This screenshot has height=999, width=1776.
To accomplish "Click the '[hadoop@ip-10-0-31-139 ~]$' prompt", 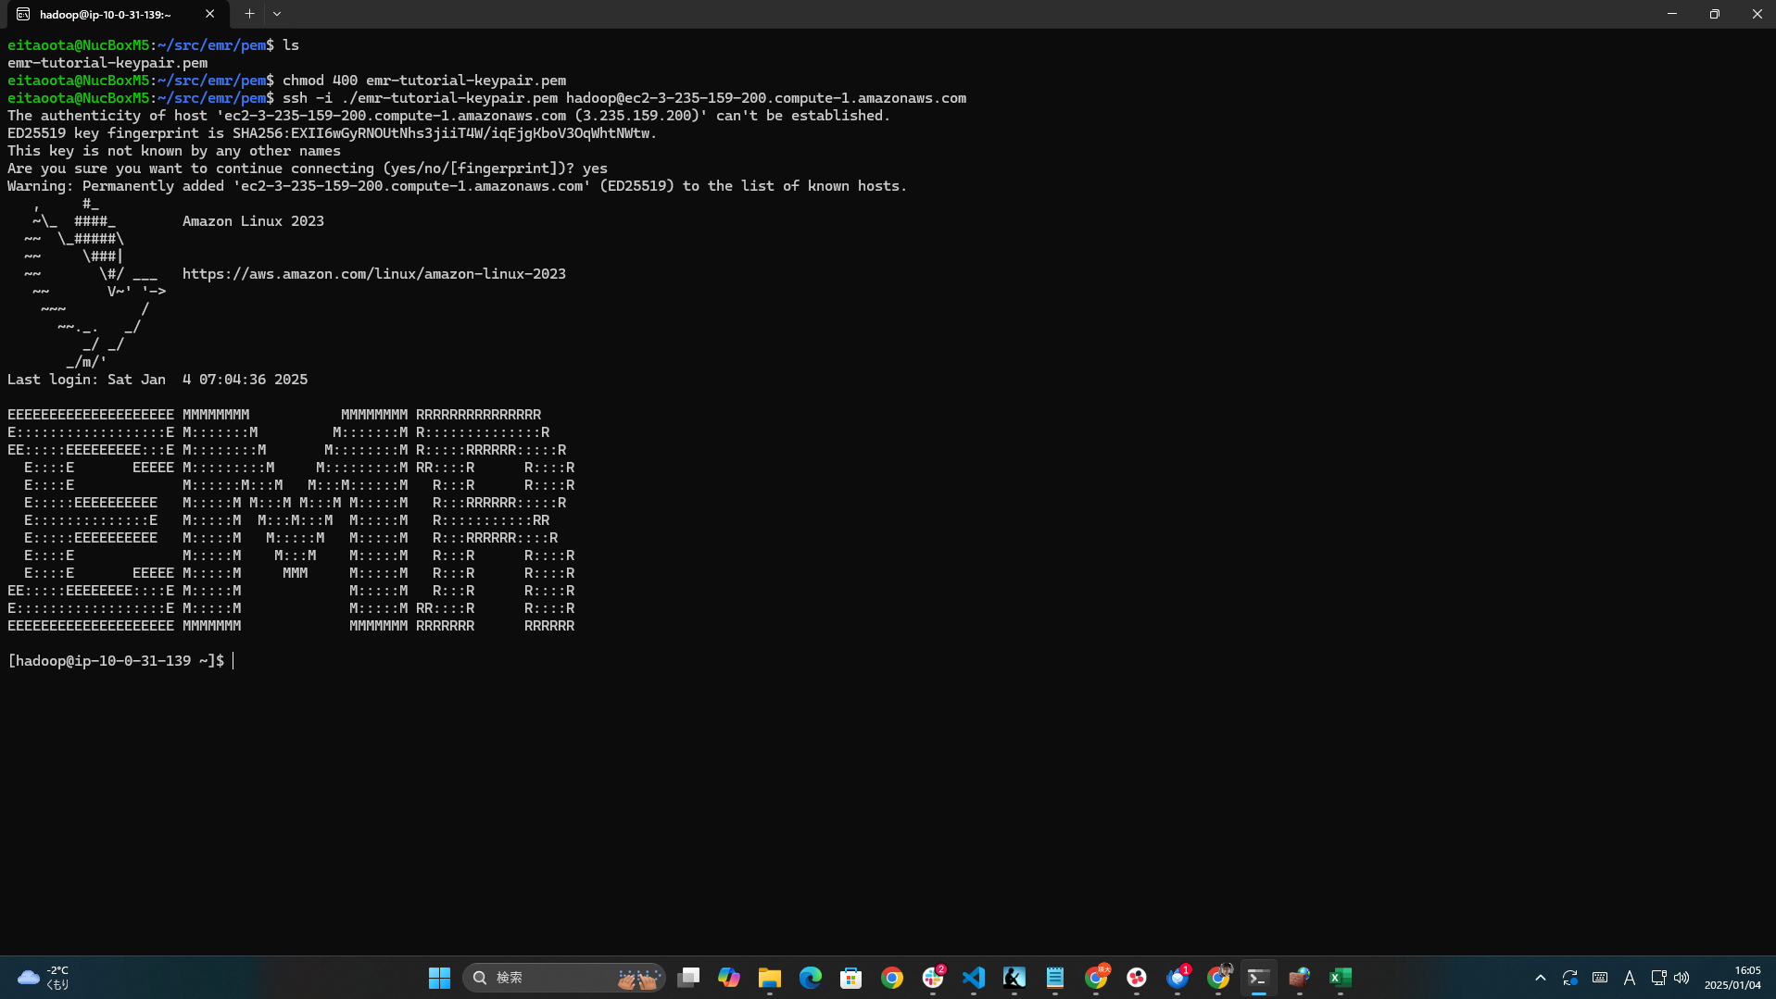I will (x=116, y=661).
